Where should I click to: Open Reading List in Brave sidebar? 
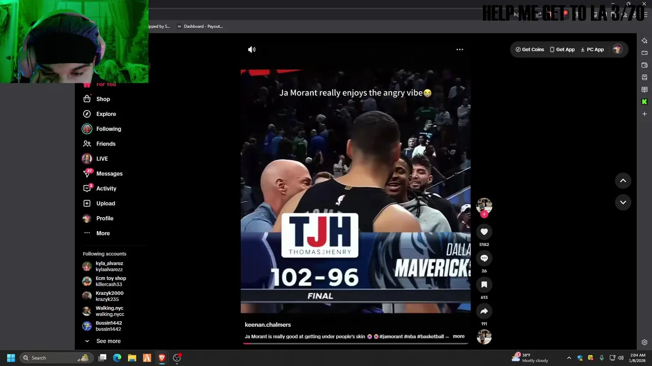[x=644, y=89]
